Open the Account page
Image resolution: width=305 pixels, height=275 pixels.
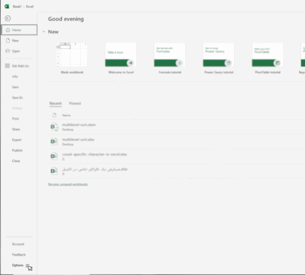(x=19, y=244)
